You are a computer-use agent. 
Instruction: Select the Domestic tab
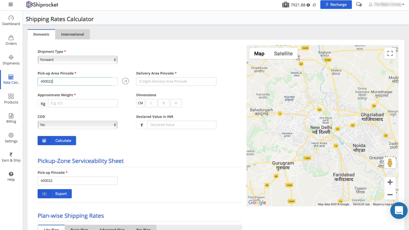tap(41, 34)
